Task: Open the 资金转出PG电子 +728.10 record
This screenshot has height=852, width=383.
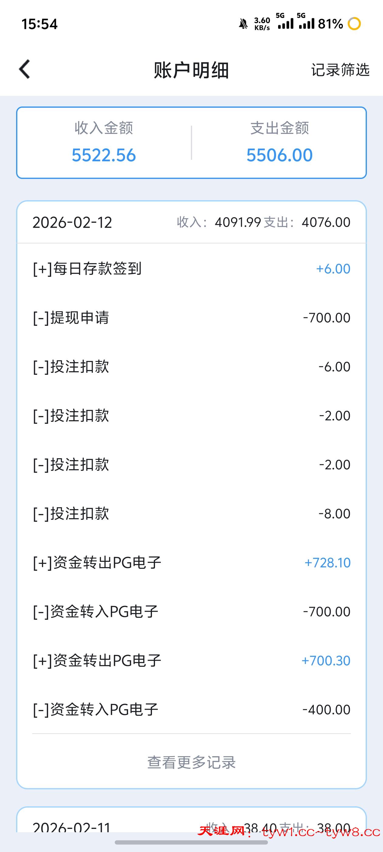Action: tap(191, 563)
